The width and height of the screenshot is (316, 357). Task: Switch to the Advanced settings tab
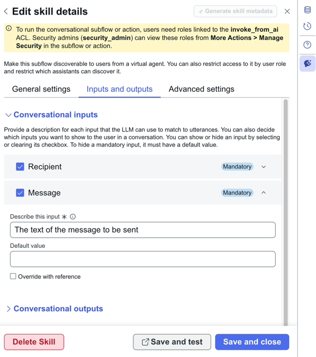coord(202,89)
